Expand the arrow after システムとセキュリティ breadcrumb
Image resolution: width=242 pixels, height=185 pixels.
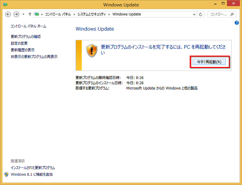click(110, 14)
